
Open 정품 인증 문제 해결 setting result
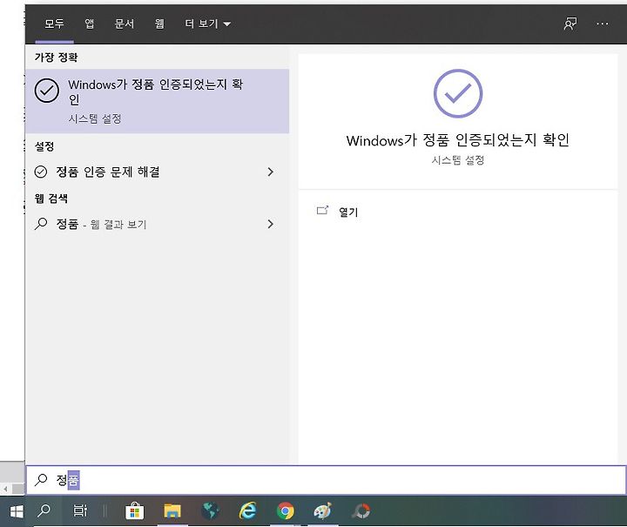coord(157,172)
